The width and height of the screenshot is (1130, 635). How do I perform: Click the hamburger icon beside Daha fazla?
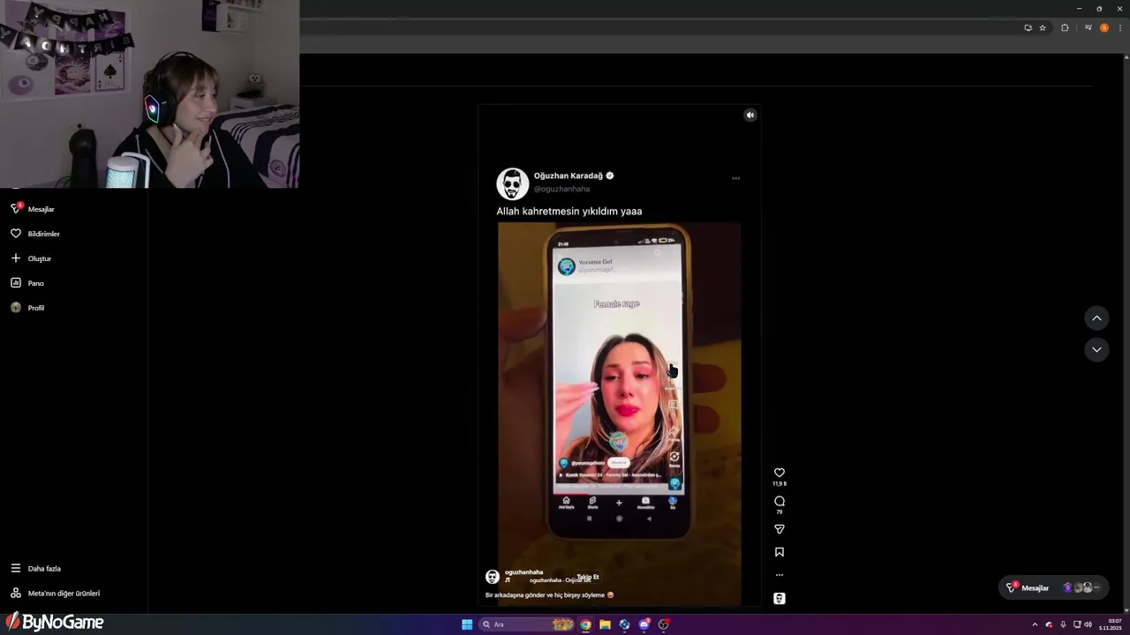point(16,569)
